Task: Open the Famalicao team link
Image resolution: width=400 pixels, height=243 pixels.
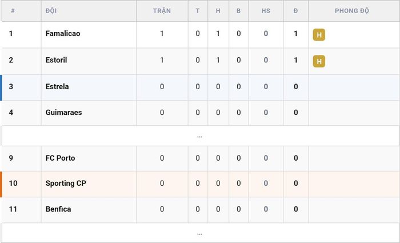Action: (x=63, y=33)
